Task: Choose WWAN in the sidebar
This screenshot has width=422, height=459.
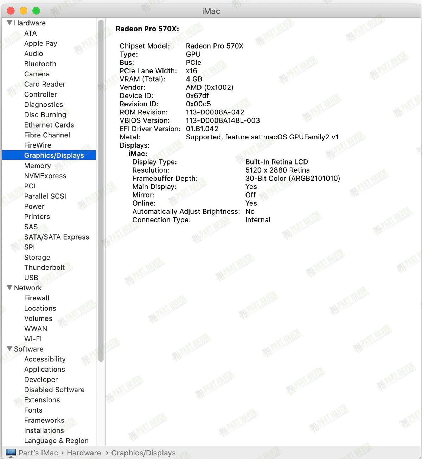Action: (36, 329)
